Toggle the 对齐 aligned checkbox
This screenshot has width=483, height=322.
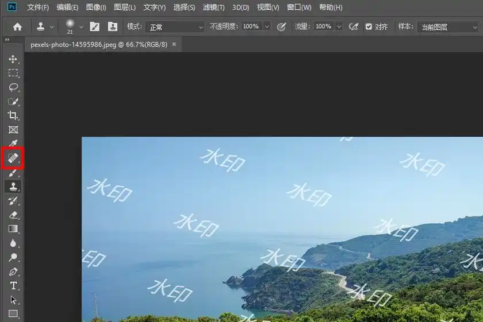[369, 27]
